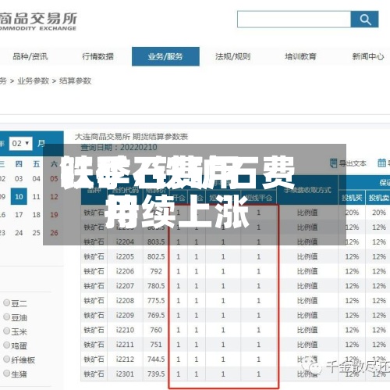Screen dimensions: 390x390
Task: Select calendar date 12
Action: click(x=54, y=197)
